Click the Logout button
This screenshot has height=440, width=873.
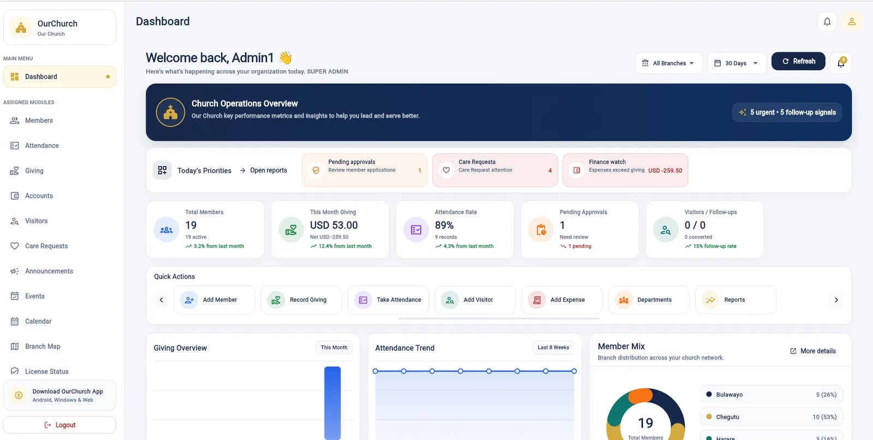[59, 425]
